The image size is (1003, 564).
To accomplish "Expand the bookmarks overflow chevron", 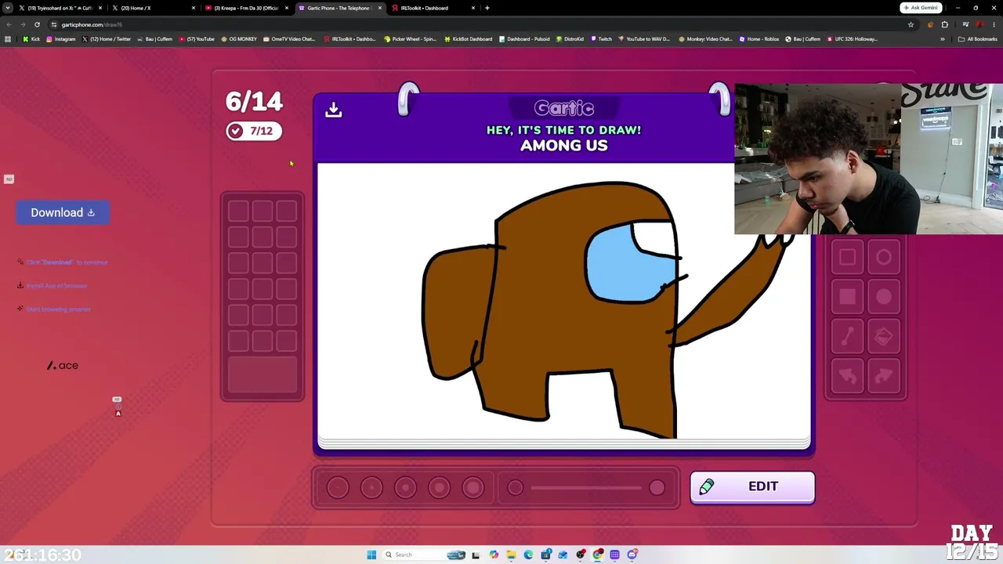I will 943,39.
